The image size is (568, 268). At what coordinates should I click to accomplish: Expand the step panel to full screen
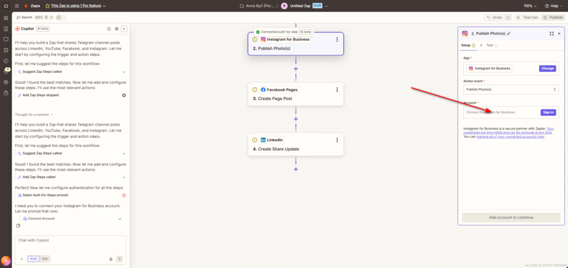(551, 34)
